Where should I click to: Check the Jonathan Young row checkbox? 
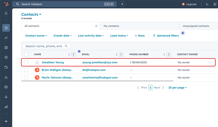point(26,62)
